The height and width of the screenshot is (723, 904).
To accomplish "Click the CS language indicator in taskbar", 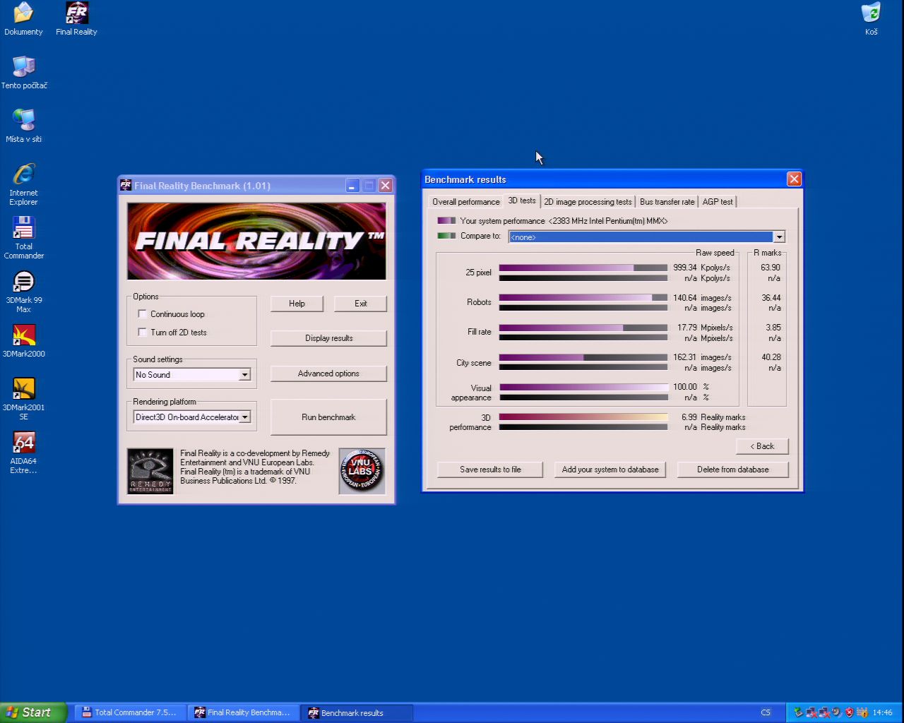I will click(x=766, y=712).
